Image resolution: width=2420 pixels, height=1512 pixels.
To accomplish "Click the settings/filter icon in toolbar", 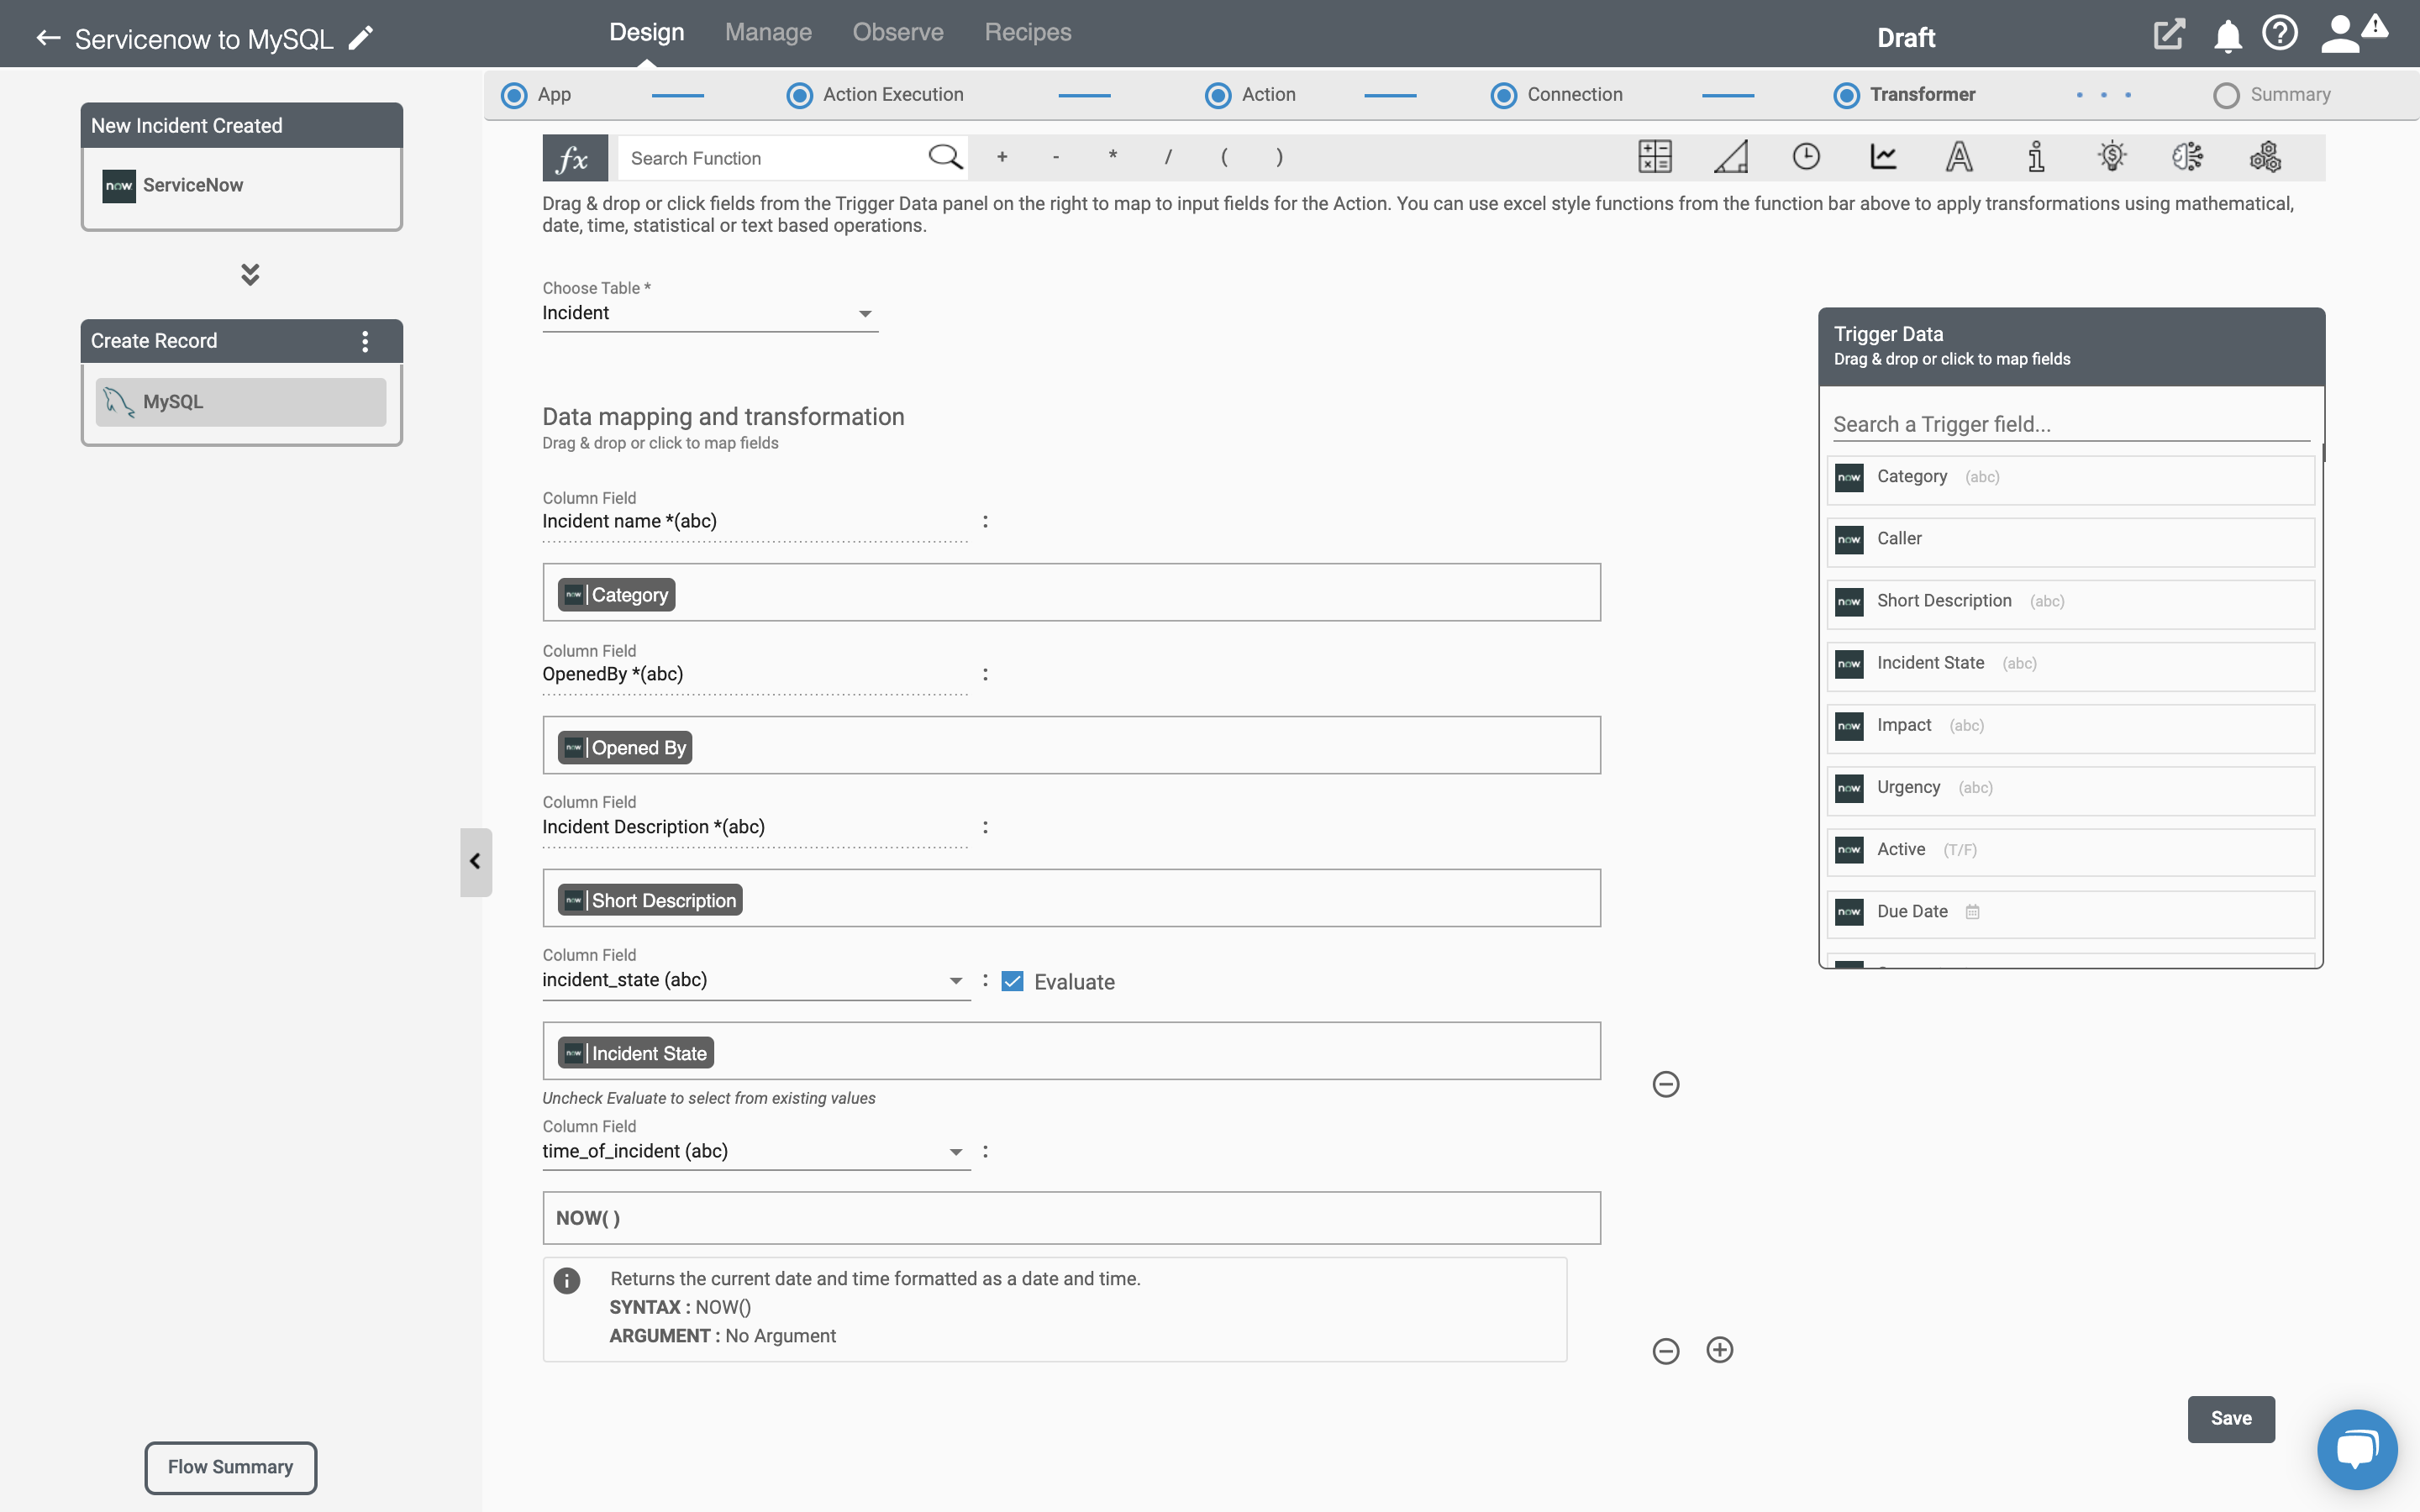I will point(2263,157).
